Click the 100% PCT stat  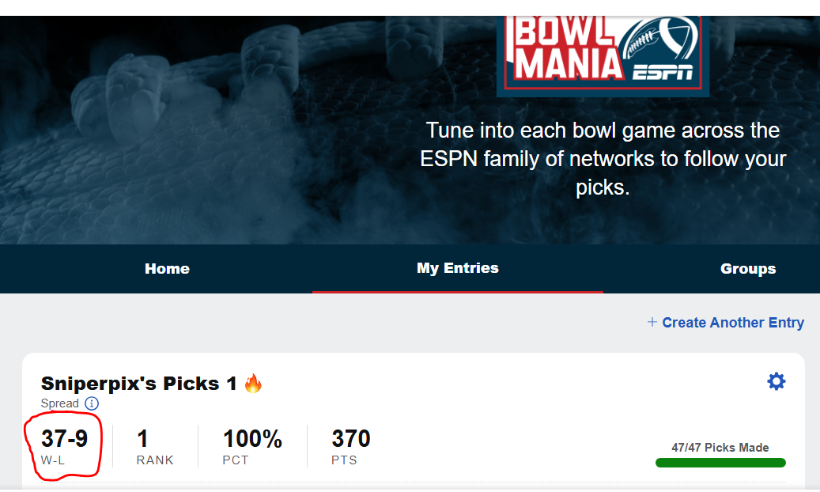(252, 439)
